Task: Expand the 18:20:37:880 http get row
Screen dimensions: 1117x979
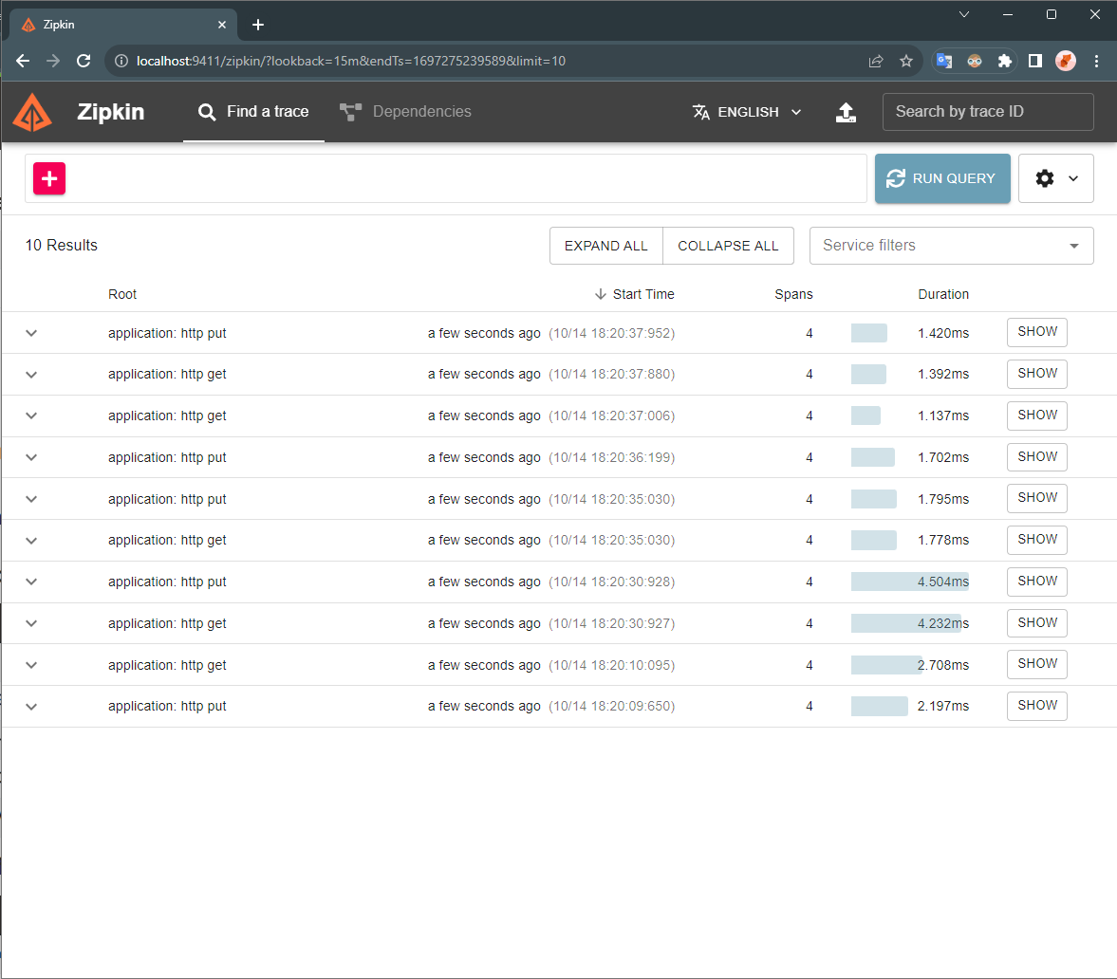Action: (31, 375)
